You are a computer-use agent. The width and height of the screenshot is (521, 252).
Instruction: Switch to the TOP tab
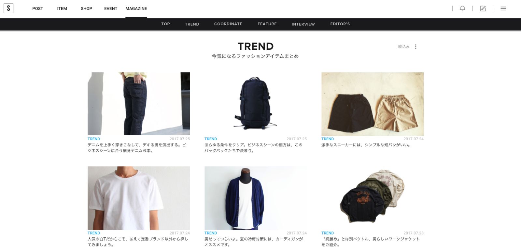165,24
